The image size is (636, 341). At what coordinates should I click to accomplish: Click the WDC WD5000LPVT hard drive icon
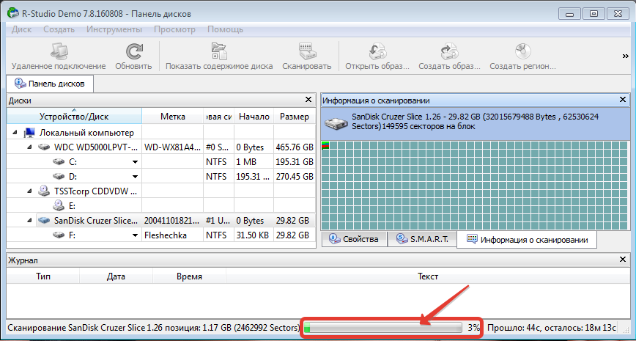44,147
